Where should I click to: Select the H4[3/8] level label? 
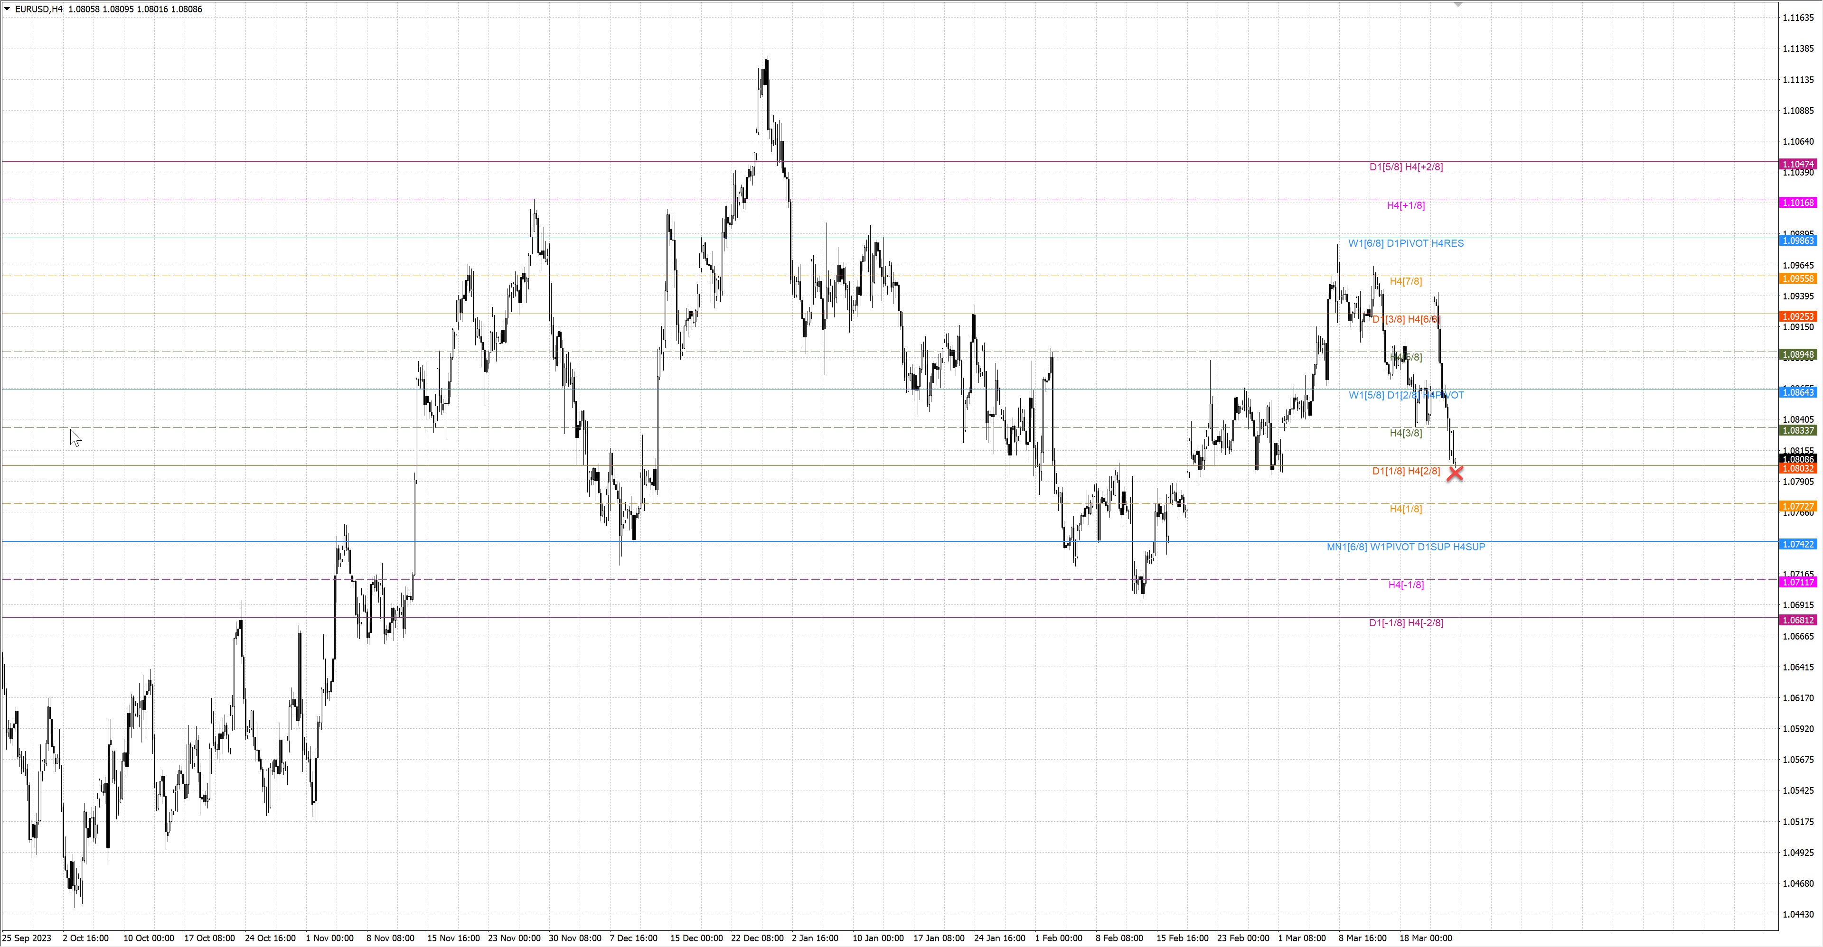pos(1405,433)
